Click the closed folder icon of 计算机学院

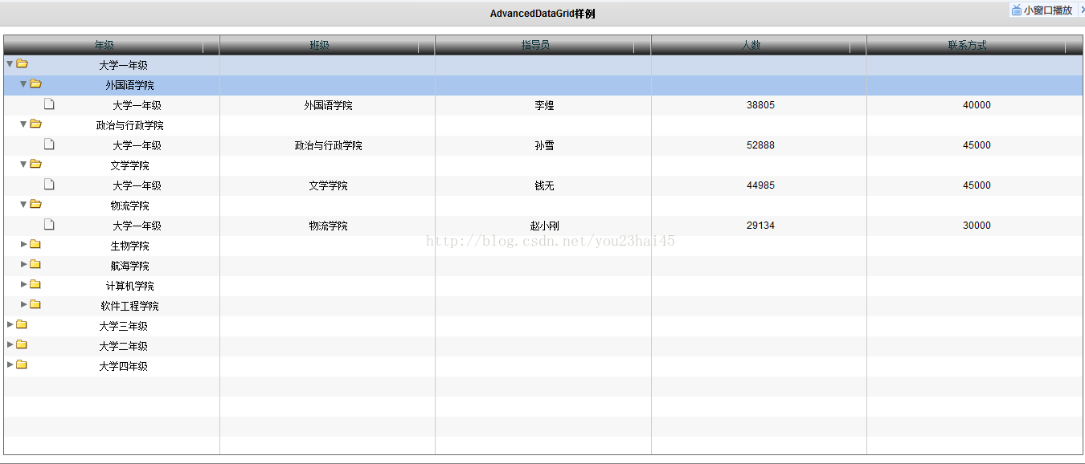[x=35, y=284]
